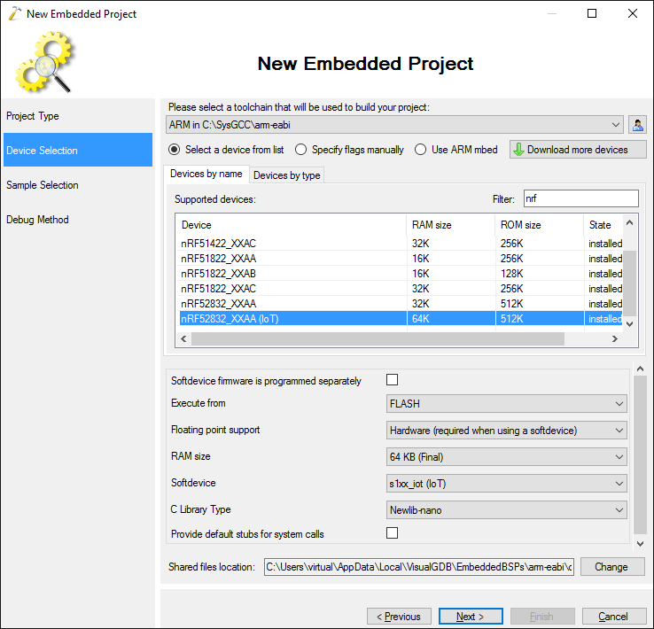Click the device list horizontal scrollbar thumb

pos(378,339)
